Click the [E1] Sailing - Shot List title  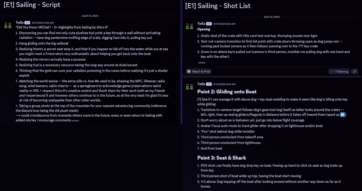tap(218, 6)
